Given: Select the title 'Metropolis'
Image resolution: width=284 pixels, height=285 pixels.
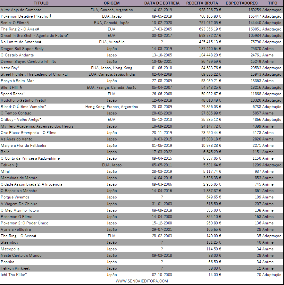Looking at the screenshot, I should tap(10, 249).
